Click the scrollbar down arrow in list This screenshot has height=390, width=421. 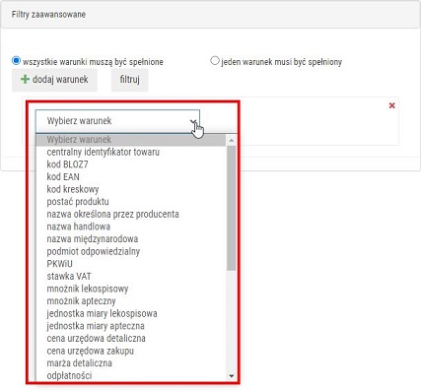(232, 376)
